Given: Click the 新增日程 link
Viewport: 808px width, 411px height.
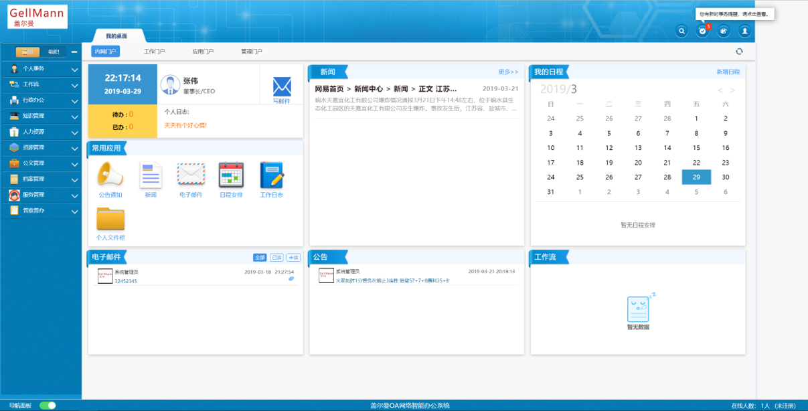Looking at the screenshot, I should tap(728, 72).
